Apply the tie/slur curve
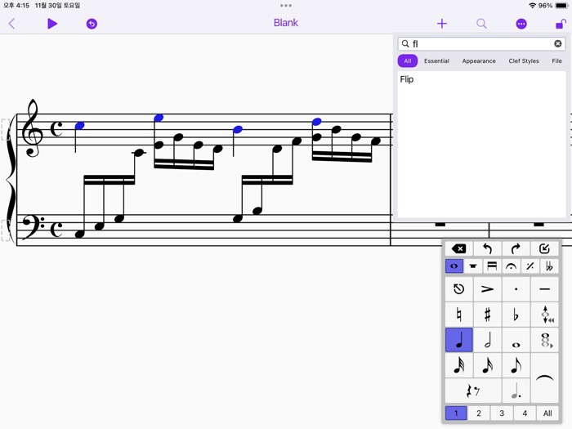The image size is (572, 429). click(x=544, y=378)
